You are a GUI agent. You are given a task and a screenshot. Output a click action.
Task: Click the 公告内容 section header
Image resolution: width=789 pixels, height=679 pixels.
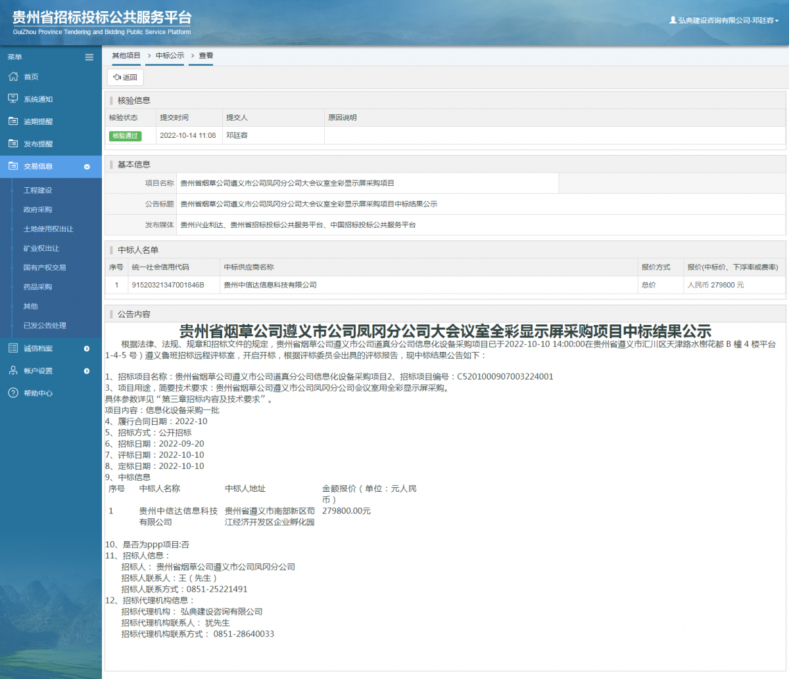[x=133, y=315]
